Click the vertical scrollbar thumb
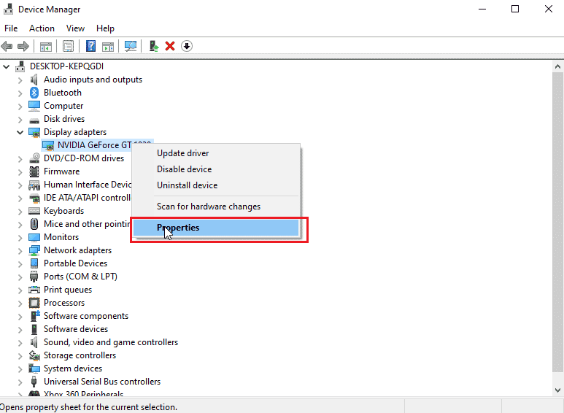This screenshot has height=413, width=564. point(557,223)
